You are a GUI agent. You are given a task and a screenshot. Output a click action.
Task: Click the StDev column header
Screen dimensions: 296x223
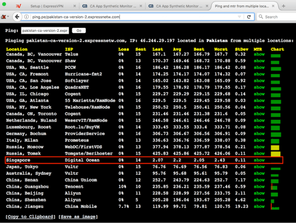[x=241, y=49]
